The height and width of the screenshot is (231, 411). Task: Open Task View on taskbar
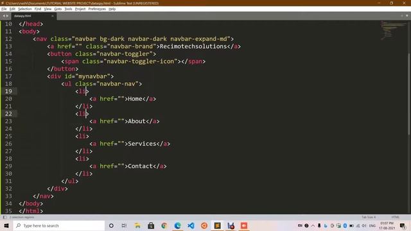(x=124, y=225)
